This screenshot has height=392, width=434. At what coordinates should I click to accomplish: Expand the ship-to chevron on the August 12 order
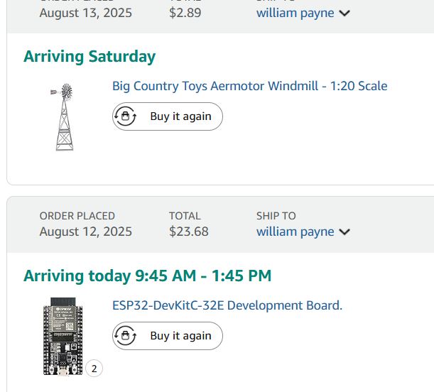click(345, 232)
